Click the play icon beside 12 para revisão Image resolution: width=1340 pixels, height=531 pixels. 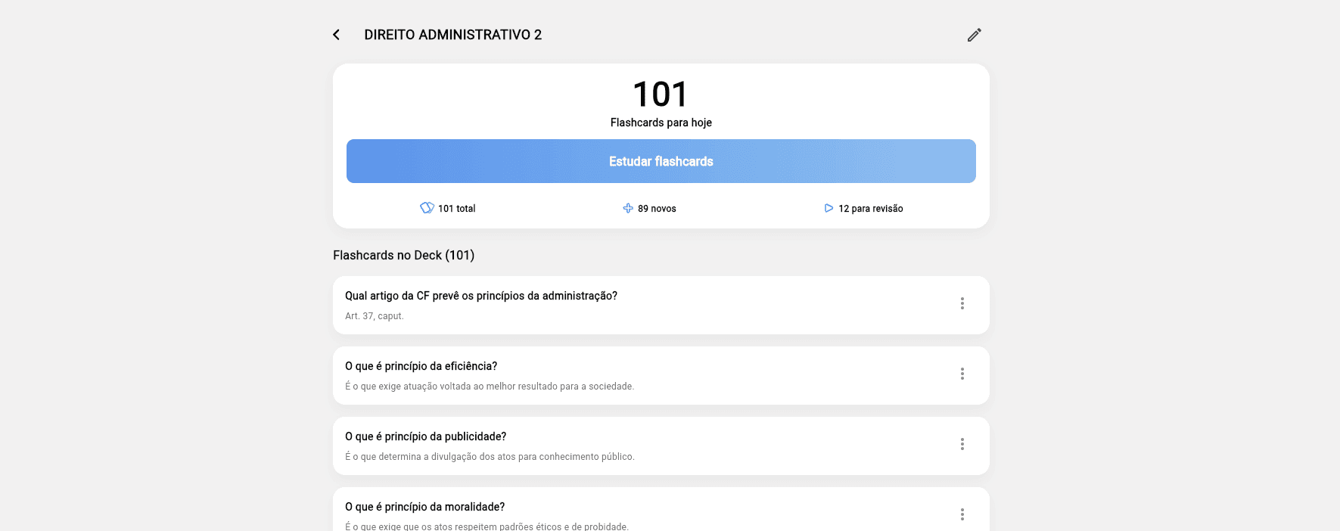pos(829,208)
